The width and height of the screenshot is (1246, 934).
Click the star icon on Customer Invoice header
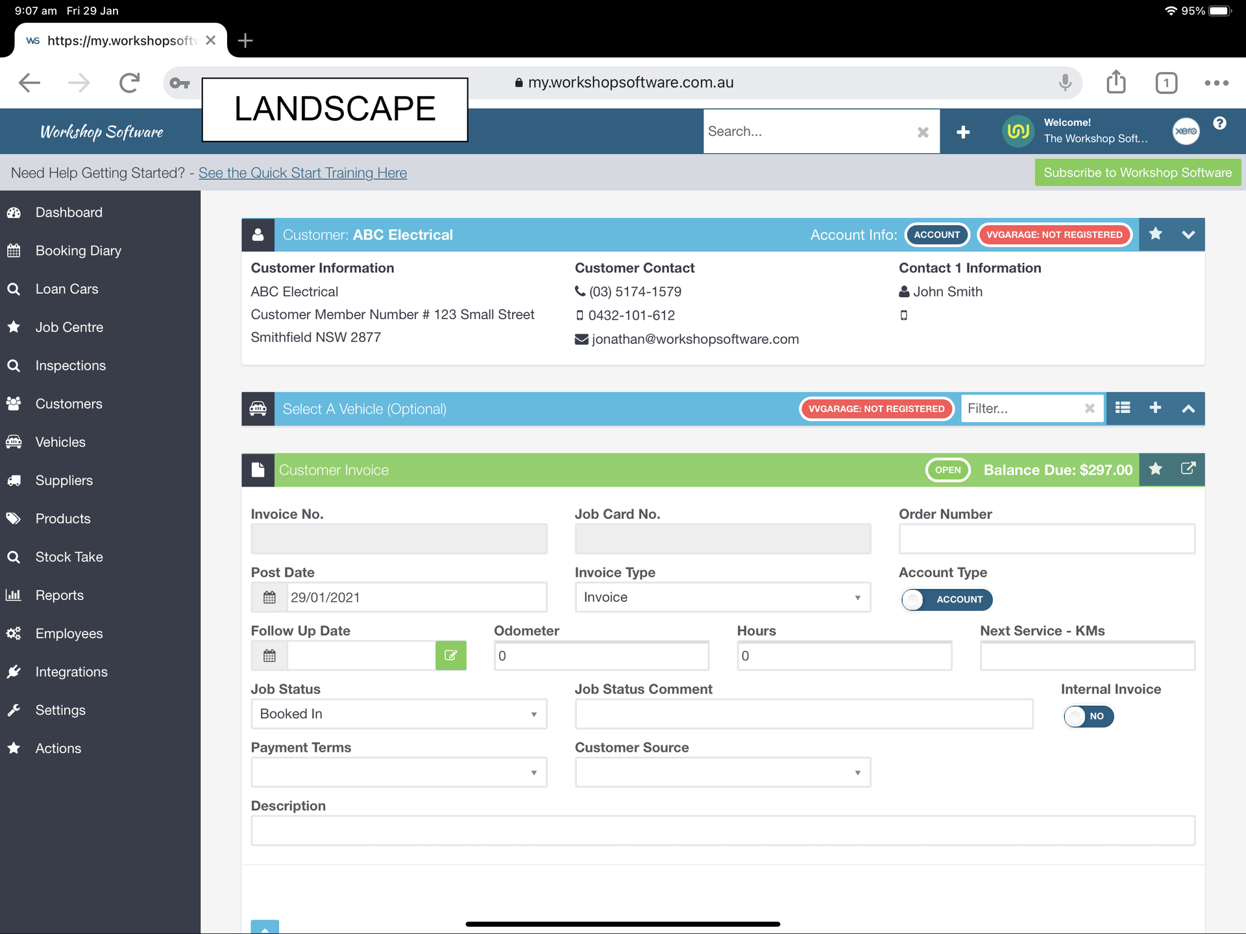tap(1156, 469)
